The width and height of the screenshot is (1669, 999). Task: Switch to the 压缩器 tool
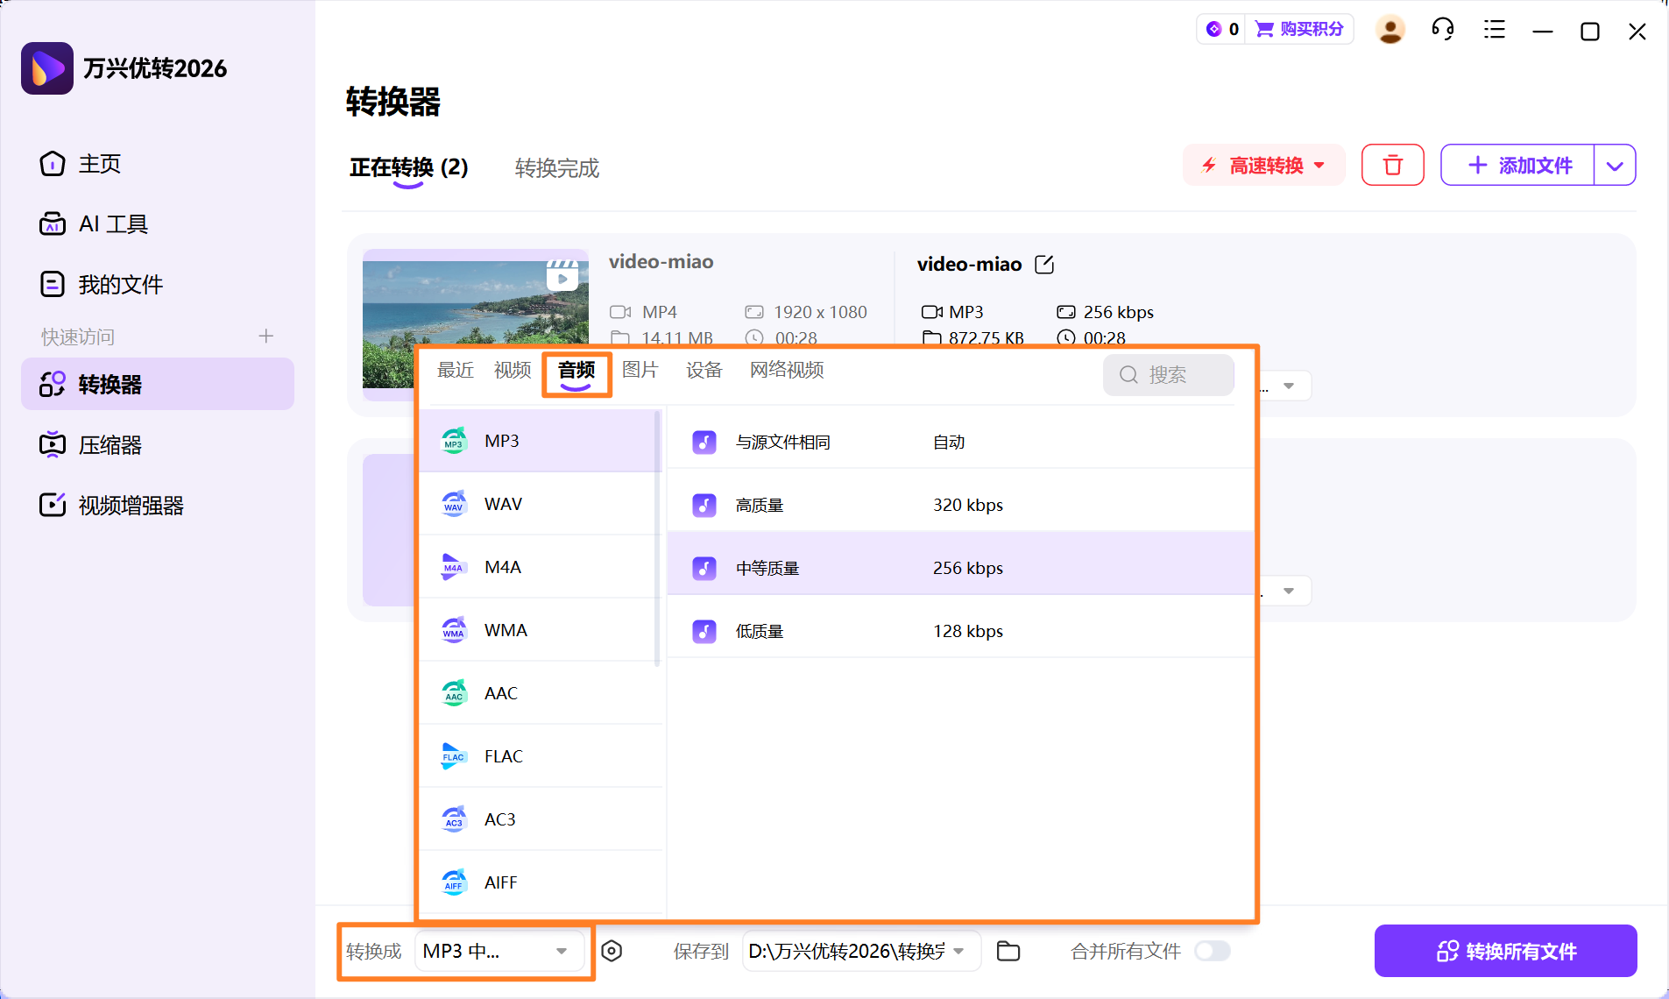click(x=110, y=444)
